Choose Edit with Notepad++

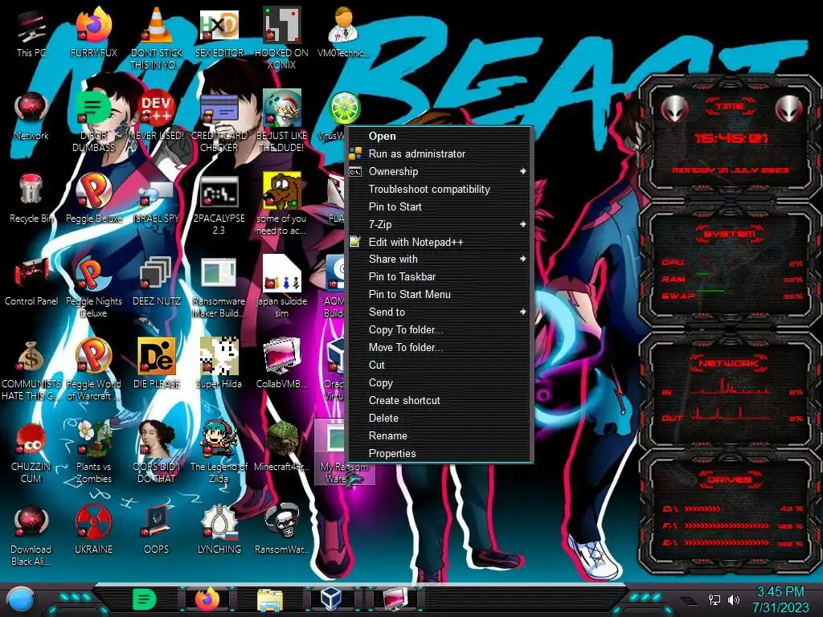(440, 242)
